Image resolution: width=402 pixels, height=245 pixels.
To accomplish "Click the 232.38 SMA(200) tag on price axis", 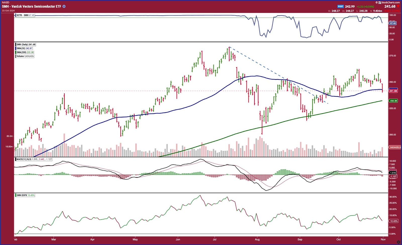I will pyautogui.click(x=393, y=101).
